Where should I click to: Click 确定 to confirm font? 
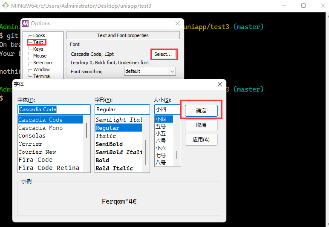tap(201, 110)
